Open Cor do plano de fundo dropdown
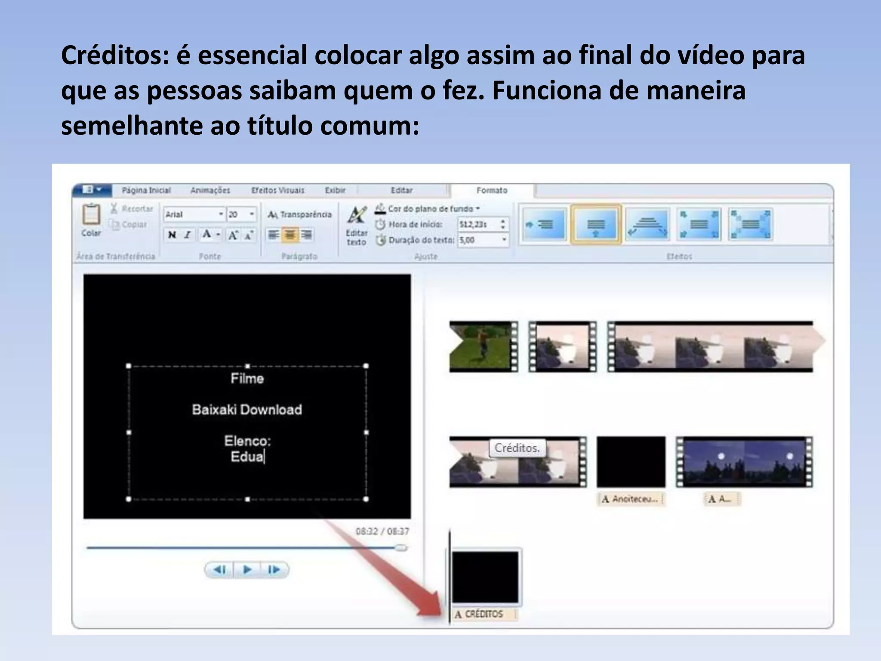 pyautogui.click(x=428, y=209)
